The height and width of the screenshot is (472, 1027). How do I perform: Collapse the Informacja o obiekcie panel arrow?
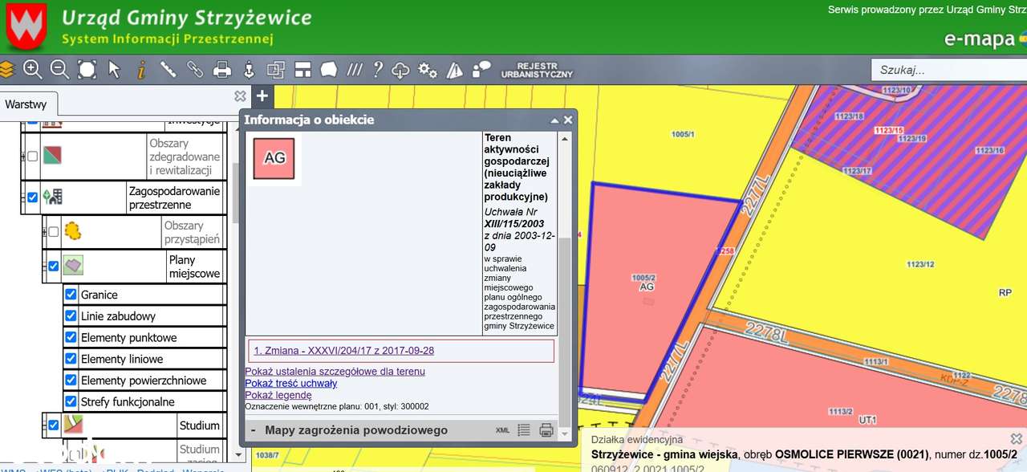pos(554,120)
